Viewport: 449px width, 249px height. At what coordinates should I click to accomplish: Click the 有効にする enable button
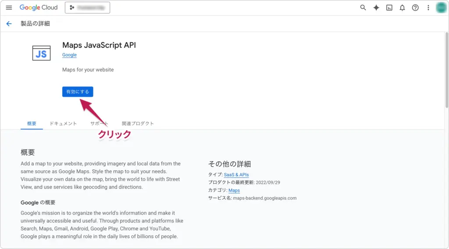click(x=78, y=92)
